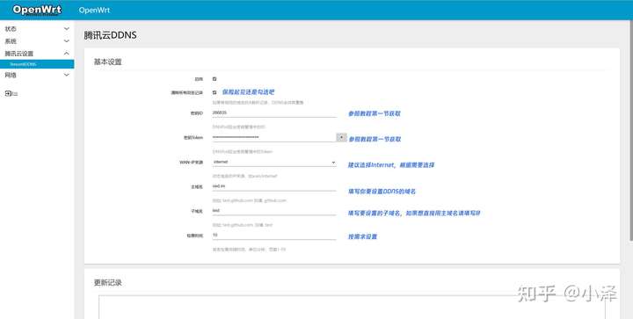The width and height of the screenshot is (633, 319).
Task: Select the TencentDDNS sidebar submenu item
Action: click(37, 64)
